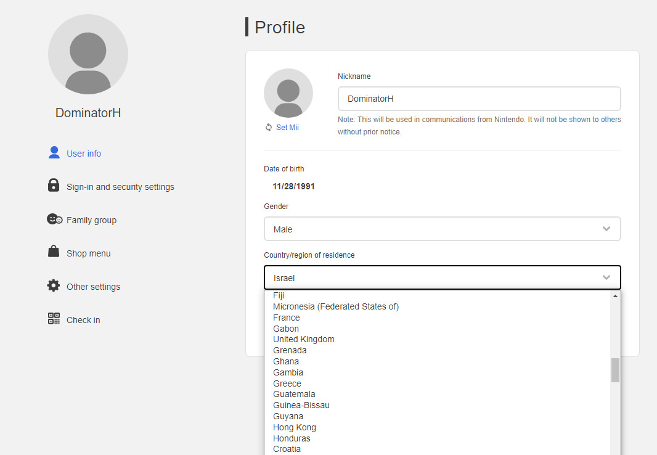The width and height of the screenshot is (657, 455).
Task: Click the Set Mii refresh icon
Action: click(269, 127)
